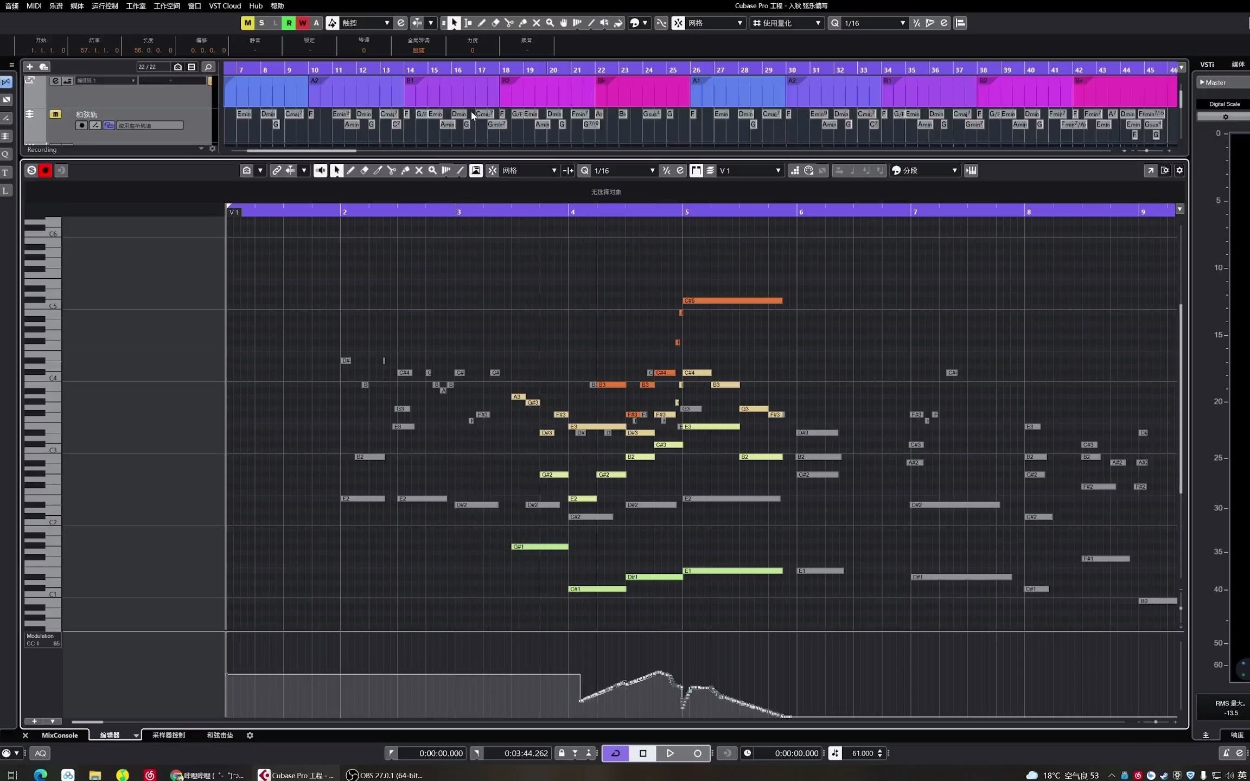This screenshot has width=1250, height=781.
Task: Click transport Stop button
Action: (x=643, y=753)
